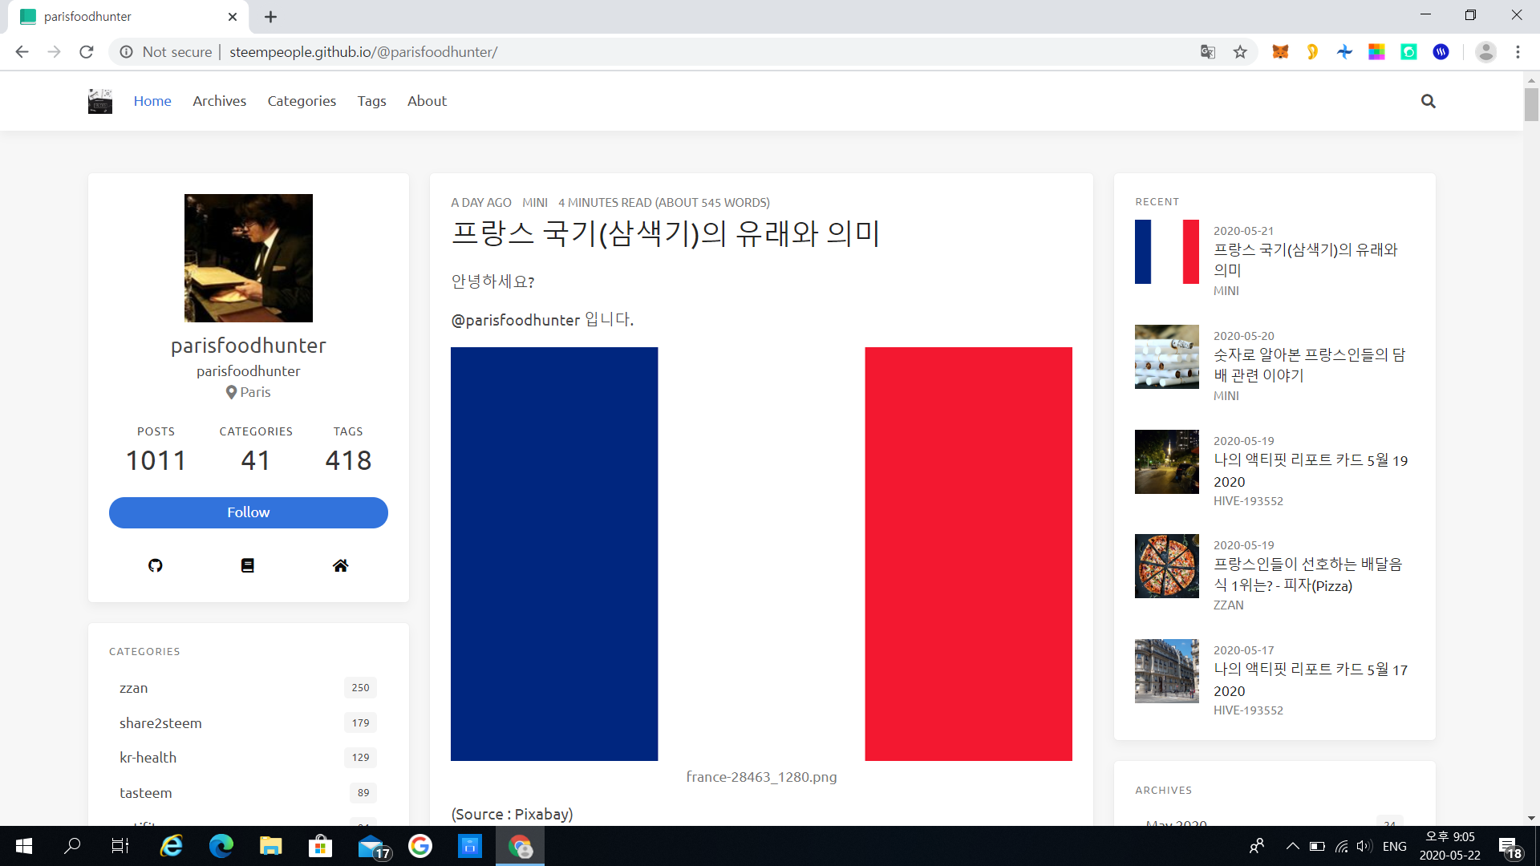Click the cigarettes thumbnail in Recent
The image size is (1540, 866).
click(1166, 357)
